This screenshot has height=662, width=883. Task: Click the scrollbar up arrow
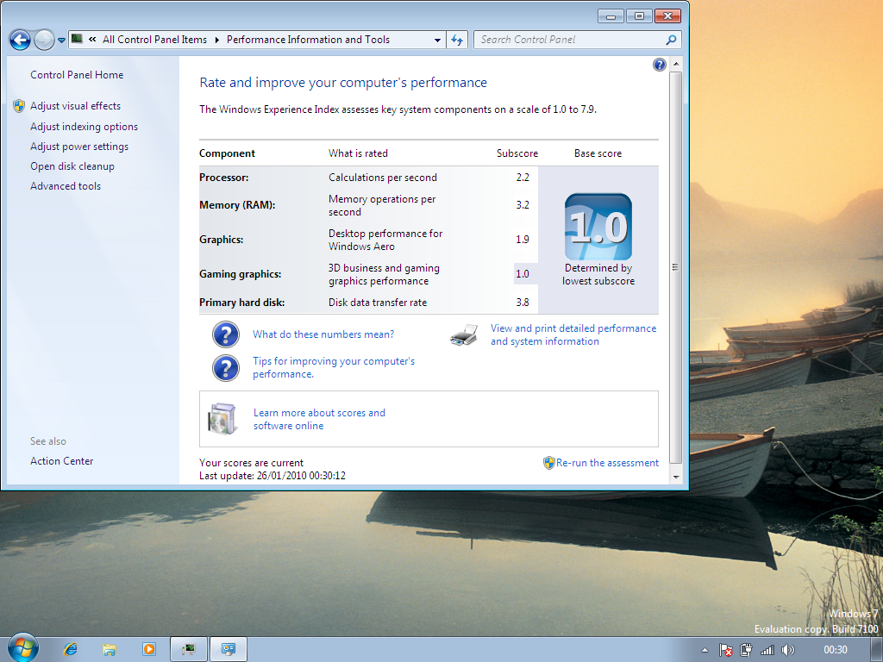tap(676, 64)
